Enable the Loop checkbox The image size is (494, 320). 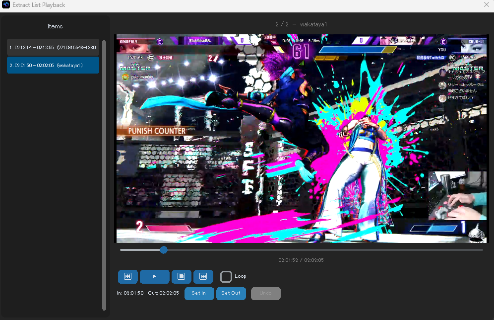(226, 276)
